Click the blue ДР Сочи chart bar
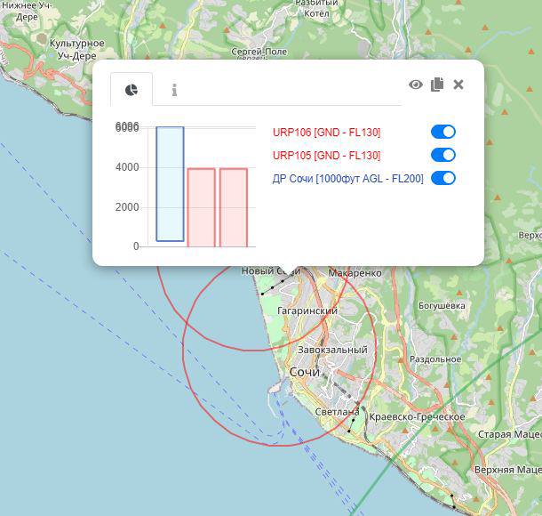 click(x=170, y=184)
